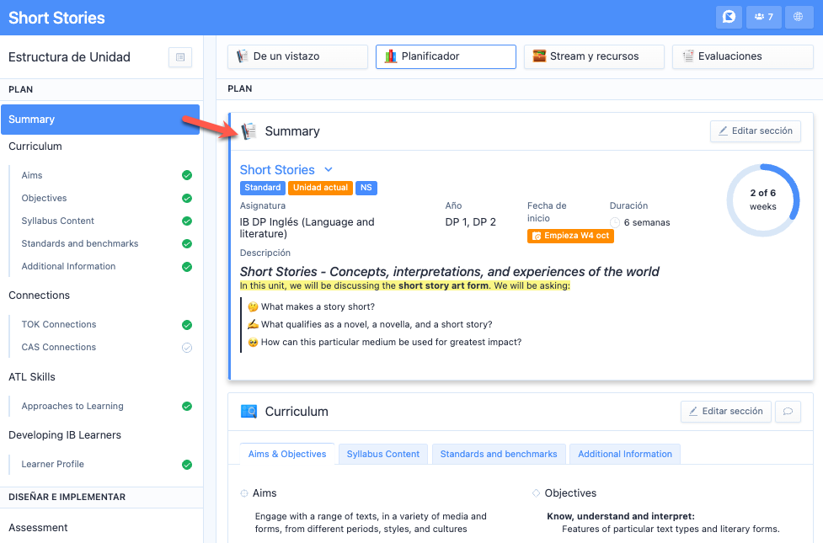Image resolution: width=823 pixels, height=543 pixels.
Task: Select Assessment in the sidebar
Action: pos(38,528)
